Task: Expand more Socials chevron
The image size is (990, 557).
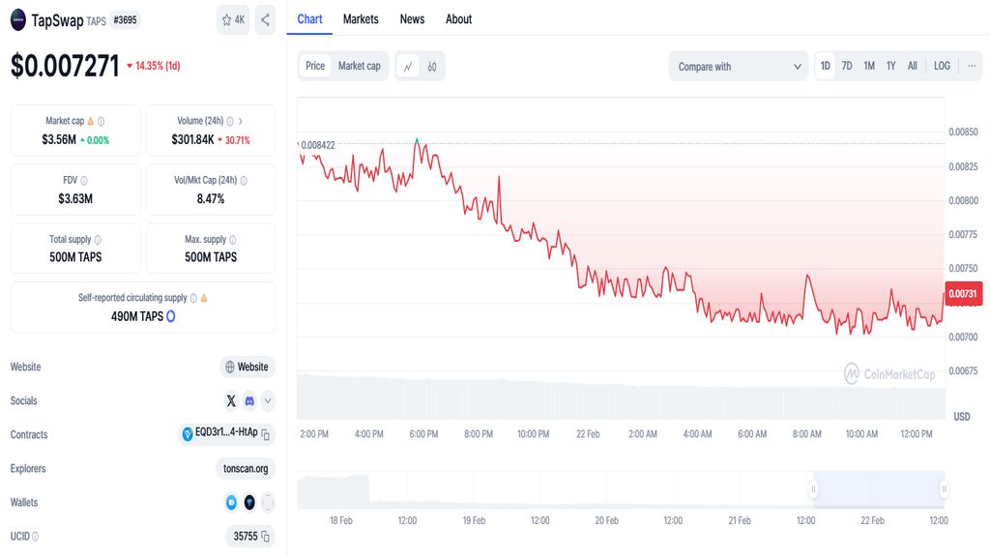Action: pos(268,401)
